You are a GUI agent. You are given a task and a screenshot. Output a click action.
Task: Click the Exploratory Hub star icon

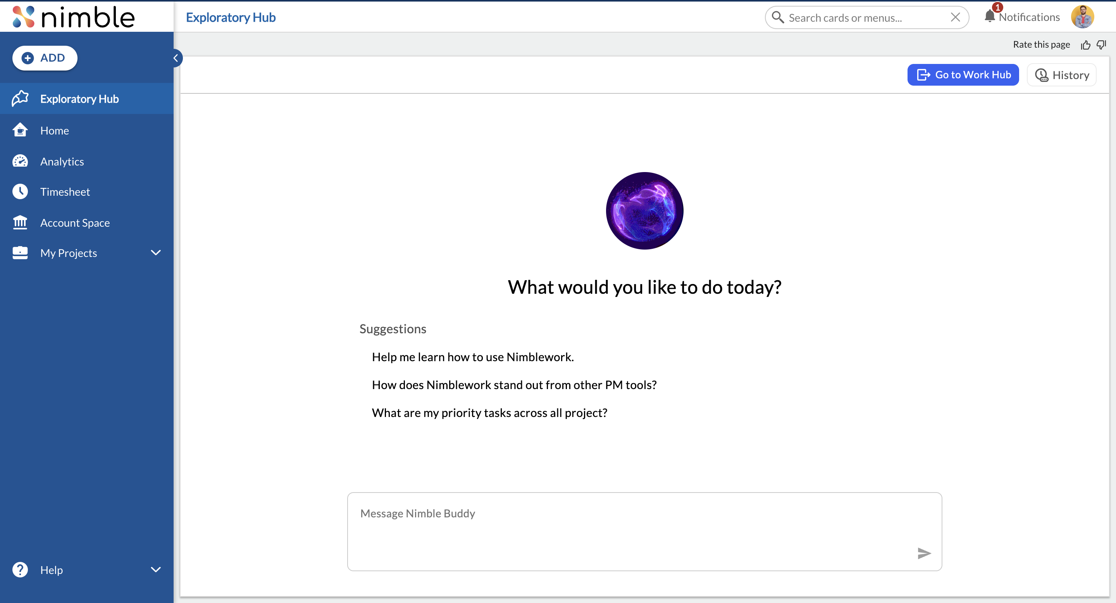[x=20, y=98]
